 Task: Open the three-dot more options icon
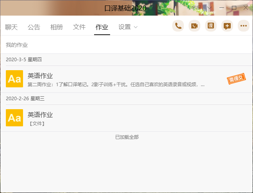(x=244, y=26)
